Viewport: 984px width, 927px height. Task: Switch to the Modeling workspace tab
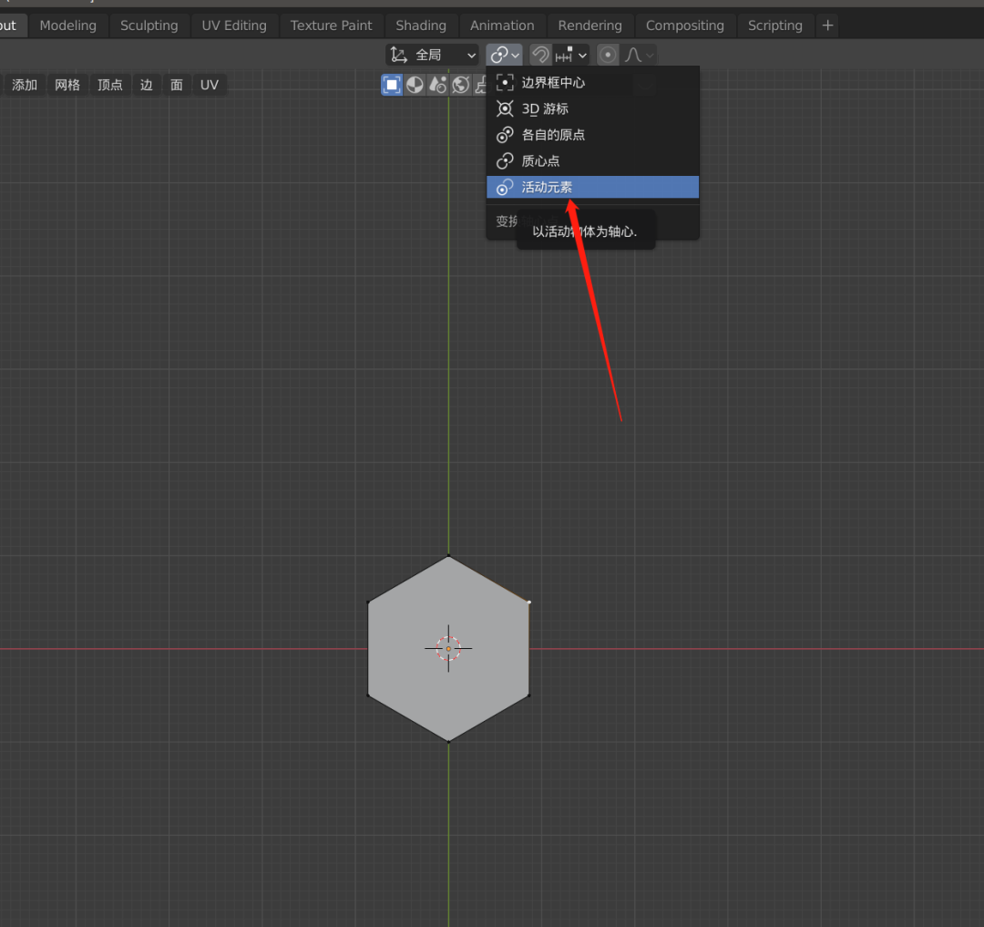coord(67,26)
